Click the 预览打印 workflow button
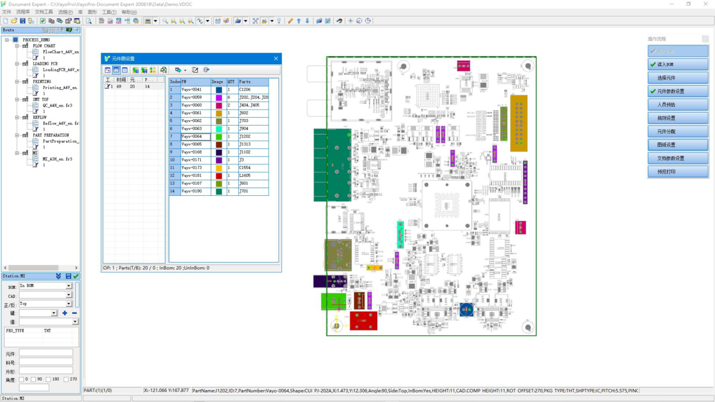 click(678, 172)
